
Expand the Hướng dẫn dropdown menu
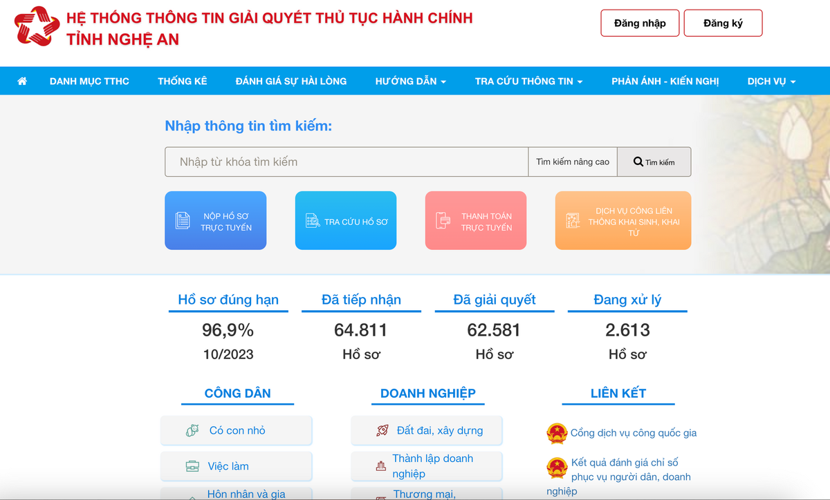(x=410, y=81)
